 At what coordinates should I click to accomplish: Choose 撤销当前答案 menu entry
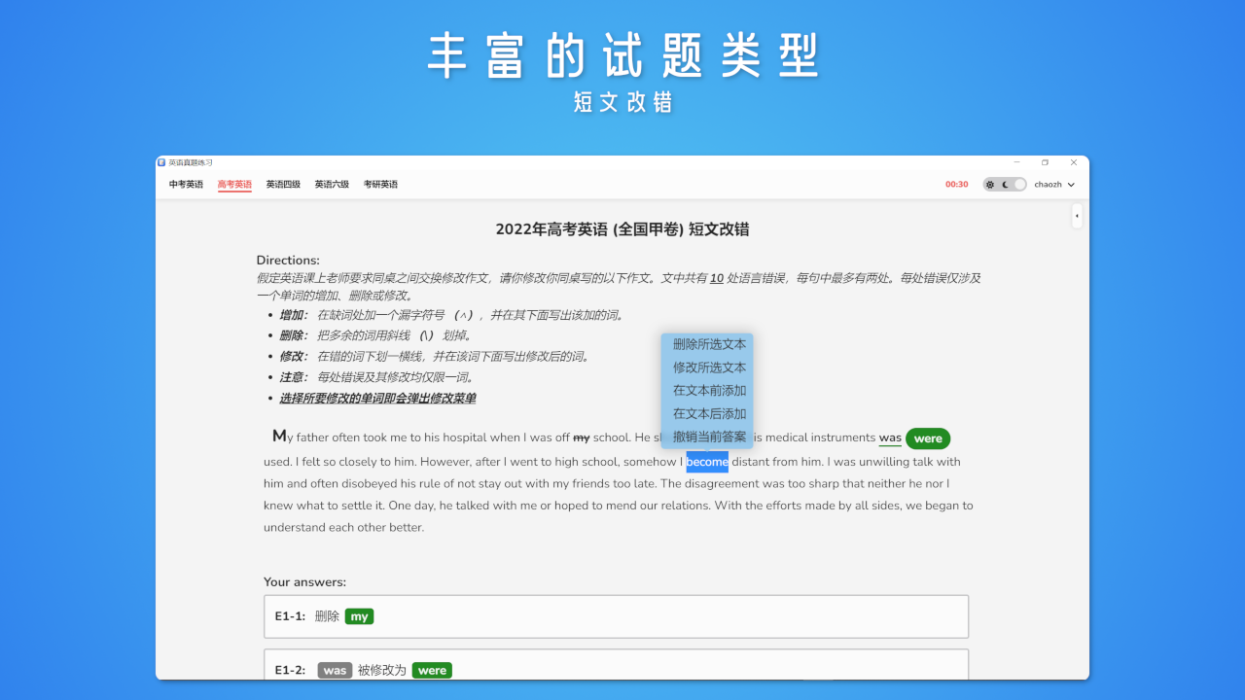(709, 437)
